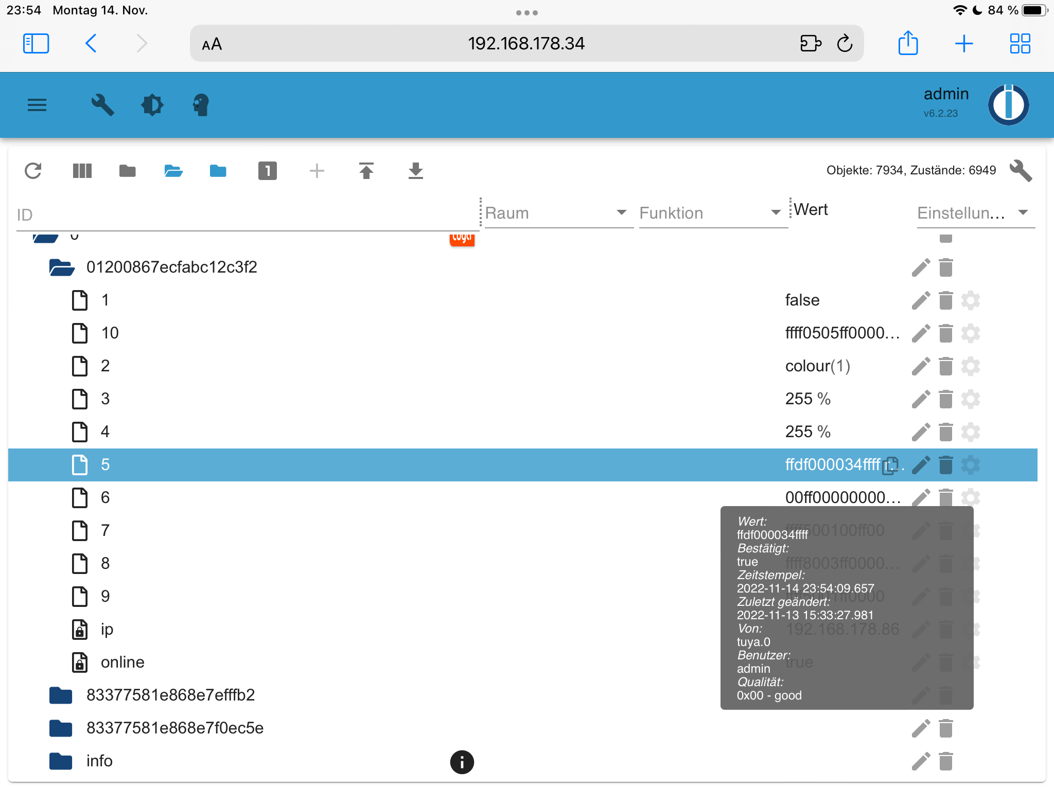Viewport: 1054px width, 790px height.
Task: Click the info circle icon on info row
Action: (x=462, y=762)
